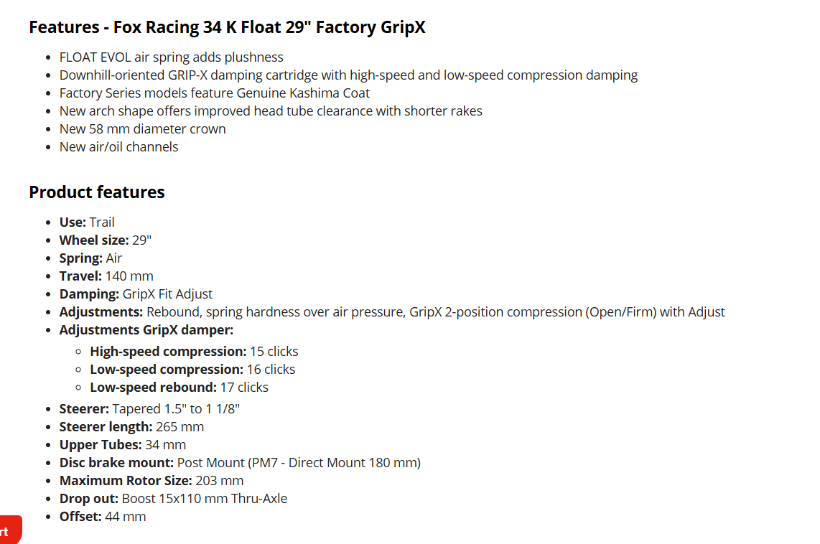Click the New arch shape feature text
Image resolution: width=820 pixels, height=544 pixels.
tap(271, 111)
